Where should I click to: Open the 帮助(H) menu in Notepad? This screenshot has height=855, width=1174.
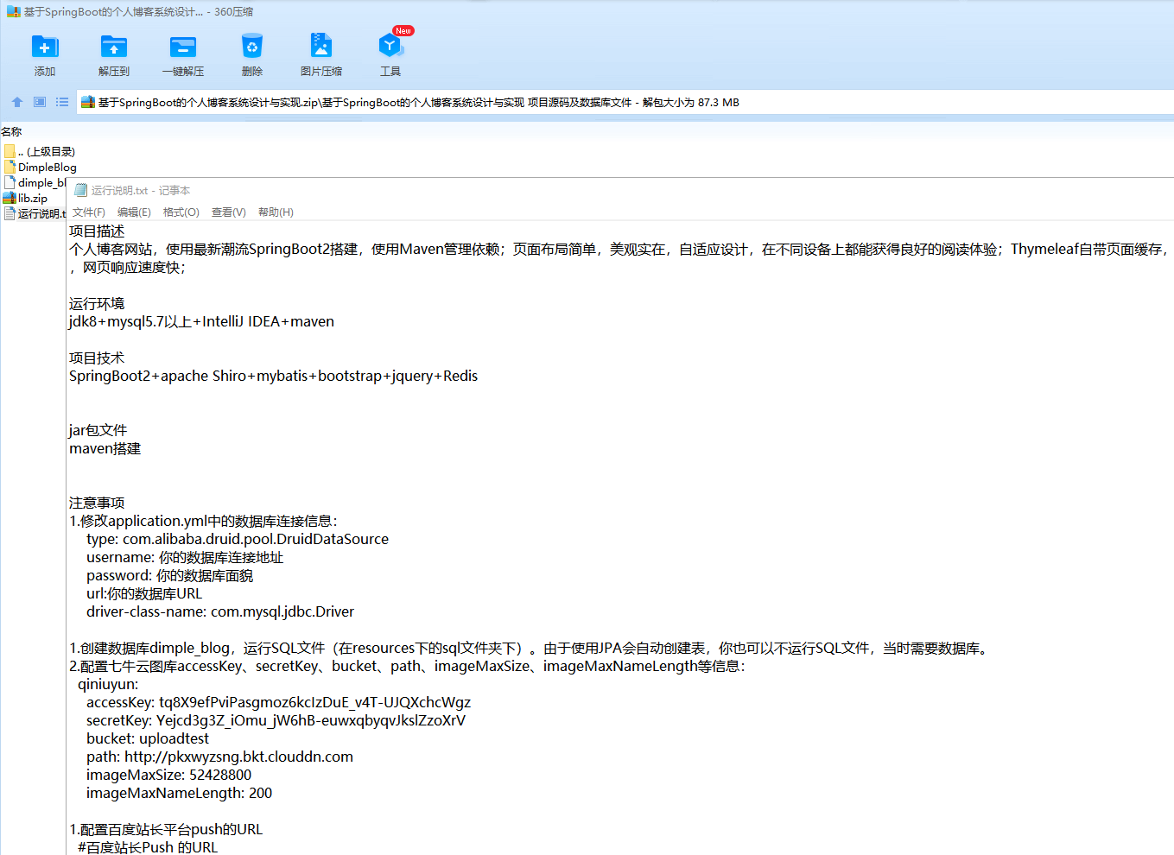pos(276,212)
